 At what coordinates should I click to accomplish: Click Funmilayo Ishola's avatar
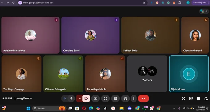tap(105, 74)
